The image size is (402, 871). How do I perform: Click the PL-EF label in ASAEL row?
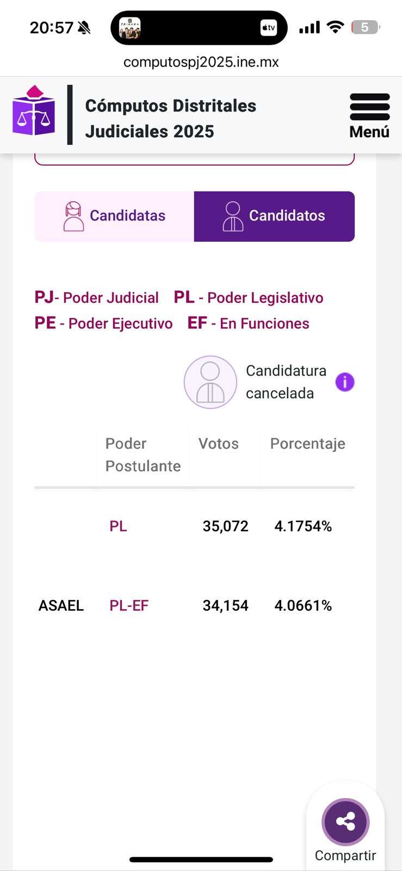click(x=129, y=605)
